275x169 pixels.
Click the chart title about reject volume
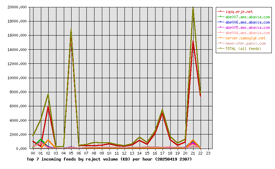(109, 159)
